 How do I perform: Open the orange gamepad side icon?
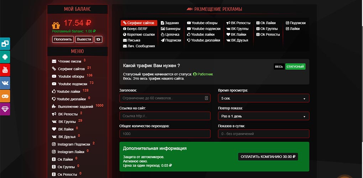5,96
